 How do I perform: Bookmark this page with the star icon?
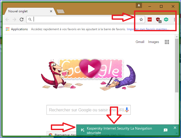pos(141,19)
